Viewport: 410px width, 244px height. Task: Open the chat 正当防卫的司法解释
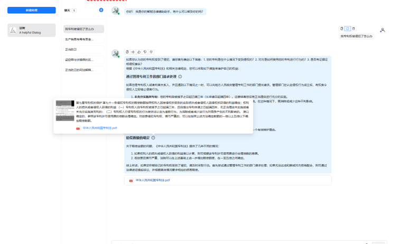(83, 70)
